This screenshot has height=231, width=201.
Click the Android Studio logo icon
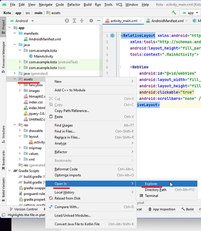[4, 5]
